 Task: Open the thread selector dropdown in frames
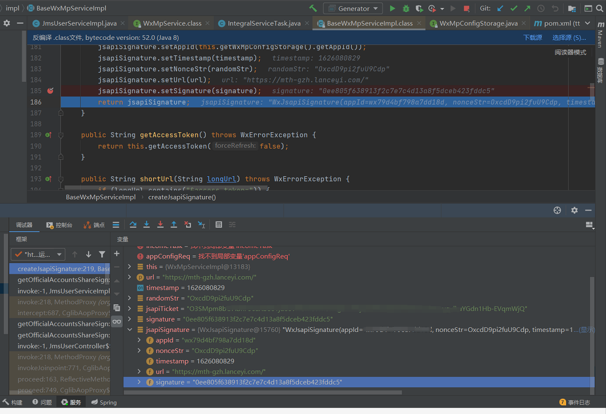click(38, 255)
